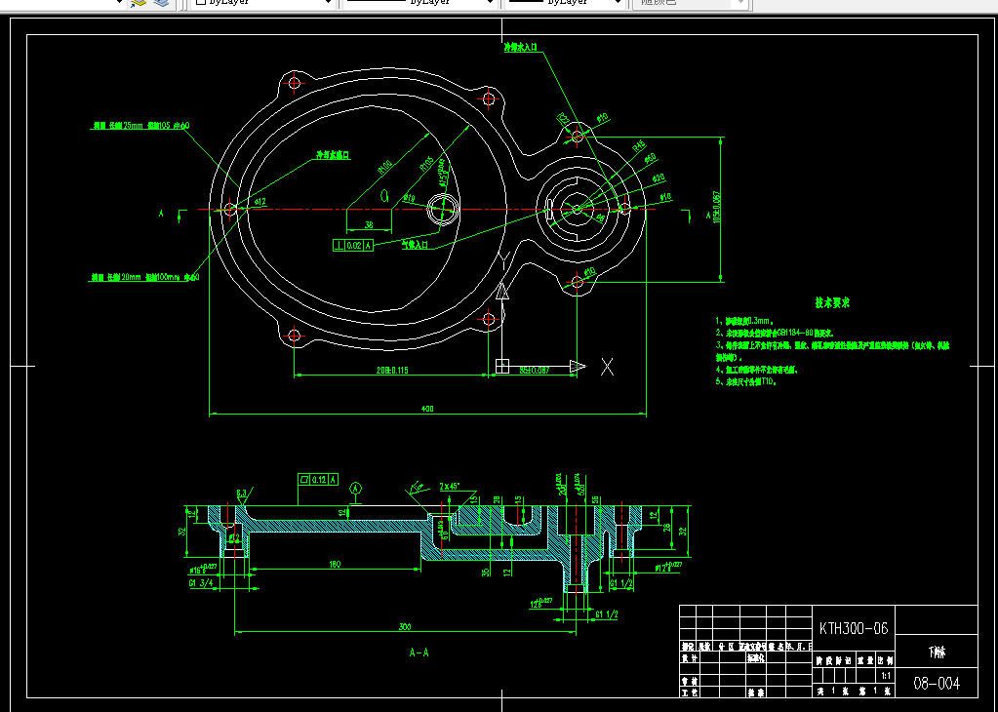Select the 0.12 flatness tolerance frame
This screenshot has width=998, height=712.
click(318, 479)
